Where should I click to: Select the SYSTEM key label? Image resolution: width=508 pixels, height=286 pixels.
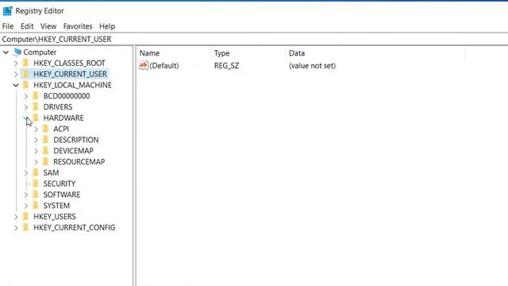(56, 206)
